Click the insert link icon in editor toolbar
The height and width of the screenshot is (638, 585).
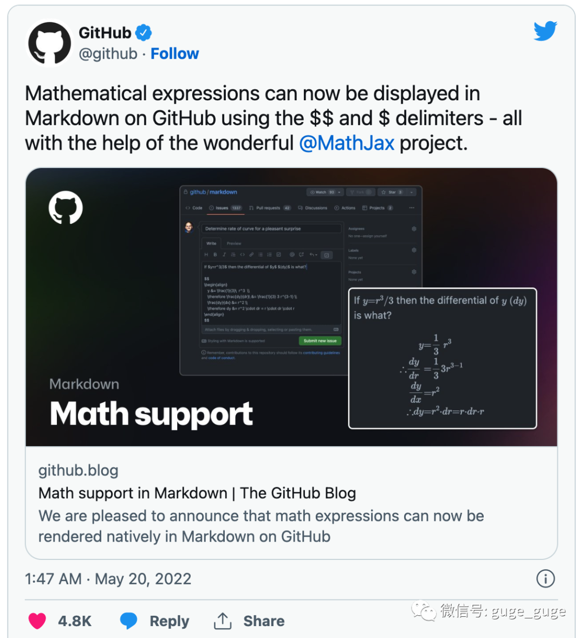[251, 255]
